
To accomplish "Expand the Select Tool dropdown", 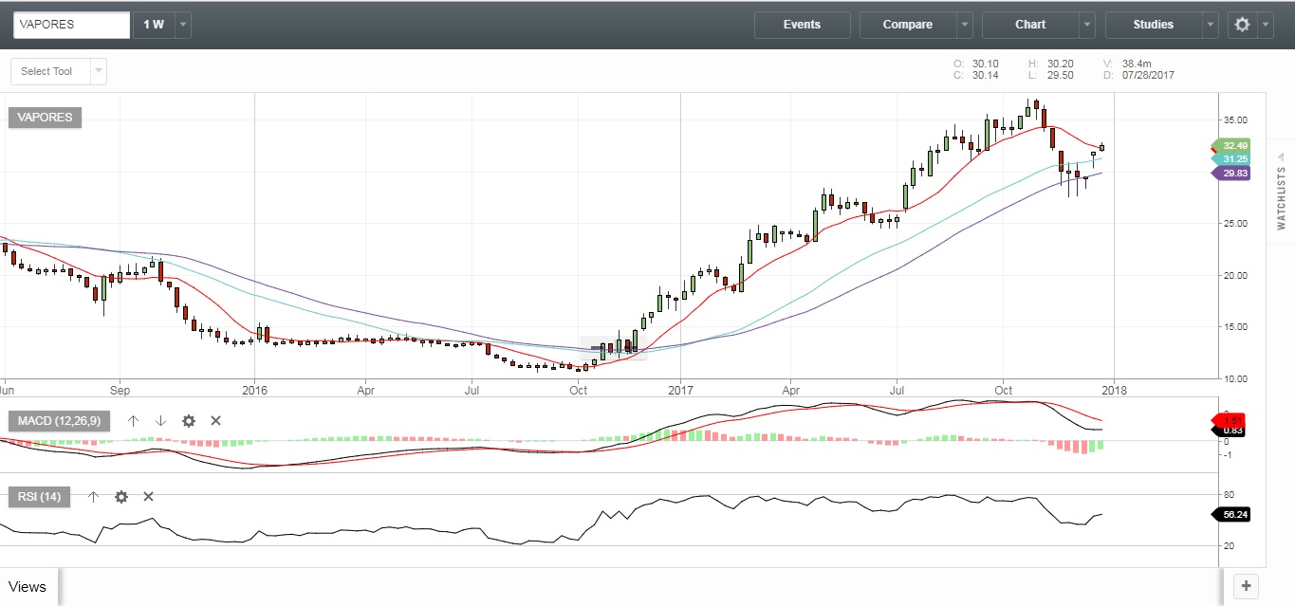I will 99,71.
